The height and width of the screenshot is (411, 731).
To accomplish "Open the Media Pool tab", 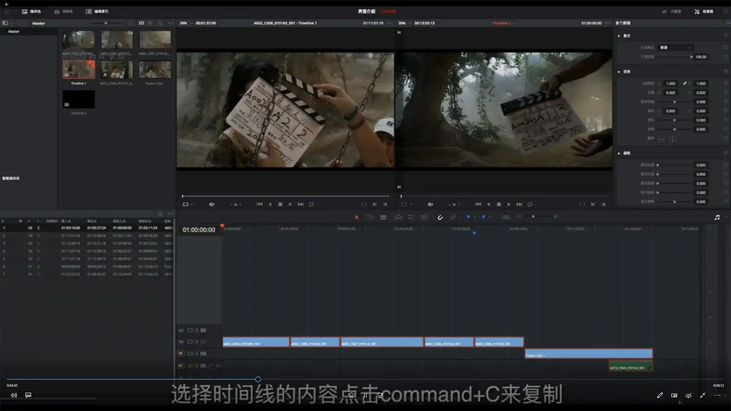I will tap(31, 11).
